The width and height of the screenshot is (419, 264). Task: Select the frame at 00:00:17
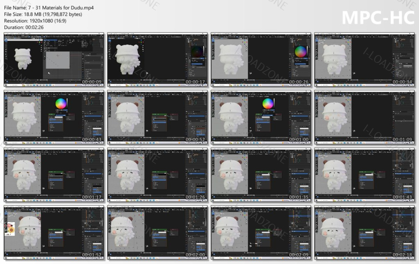click(x=157, y=59)
